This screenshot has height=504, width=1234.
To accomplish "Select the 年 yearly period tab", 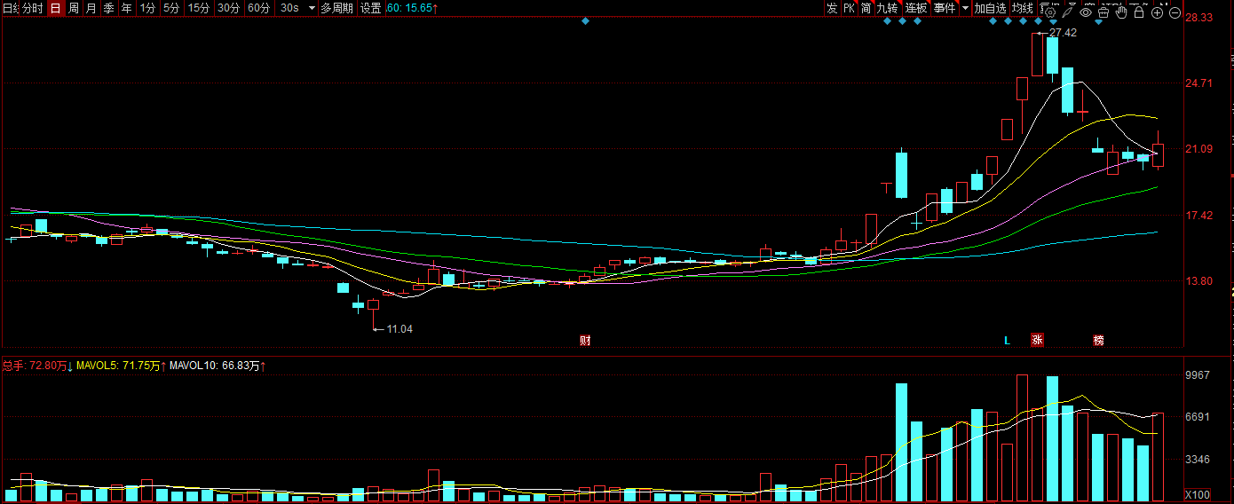I will pos(127,8).
